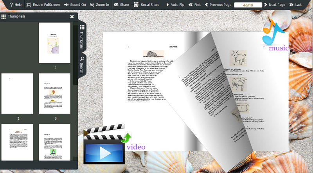The image size is (313, 173).
Task: Click the page number field 4-5/10
Action: 248,5
